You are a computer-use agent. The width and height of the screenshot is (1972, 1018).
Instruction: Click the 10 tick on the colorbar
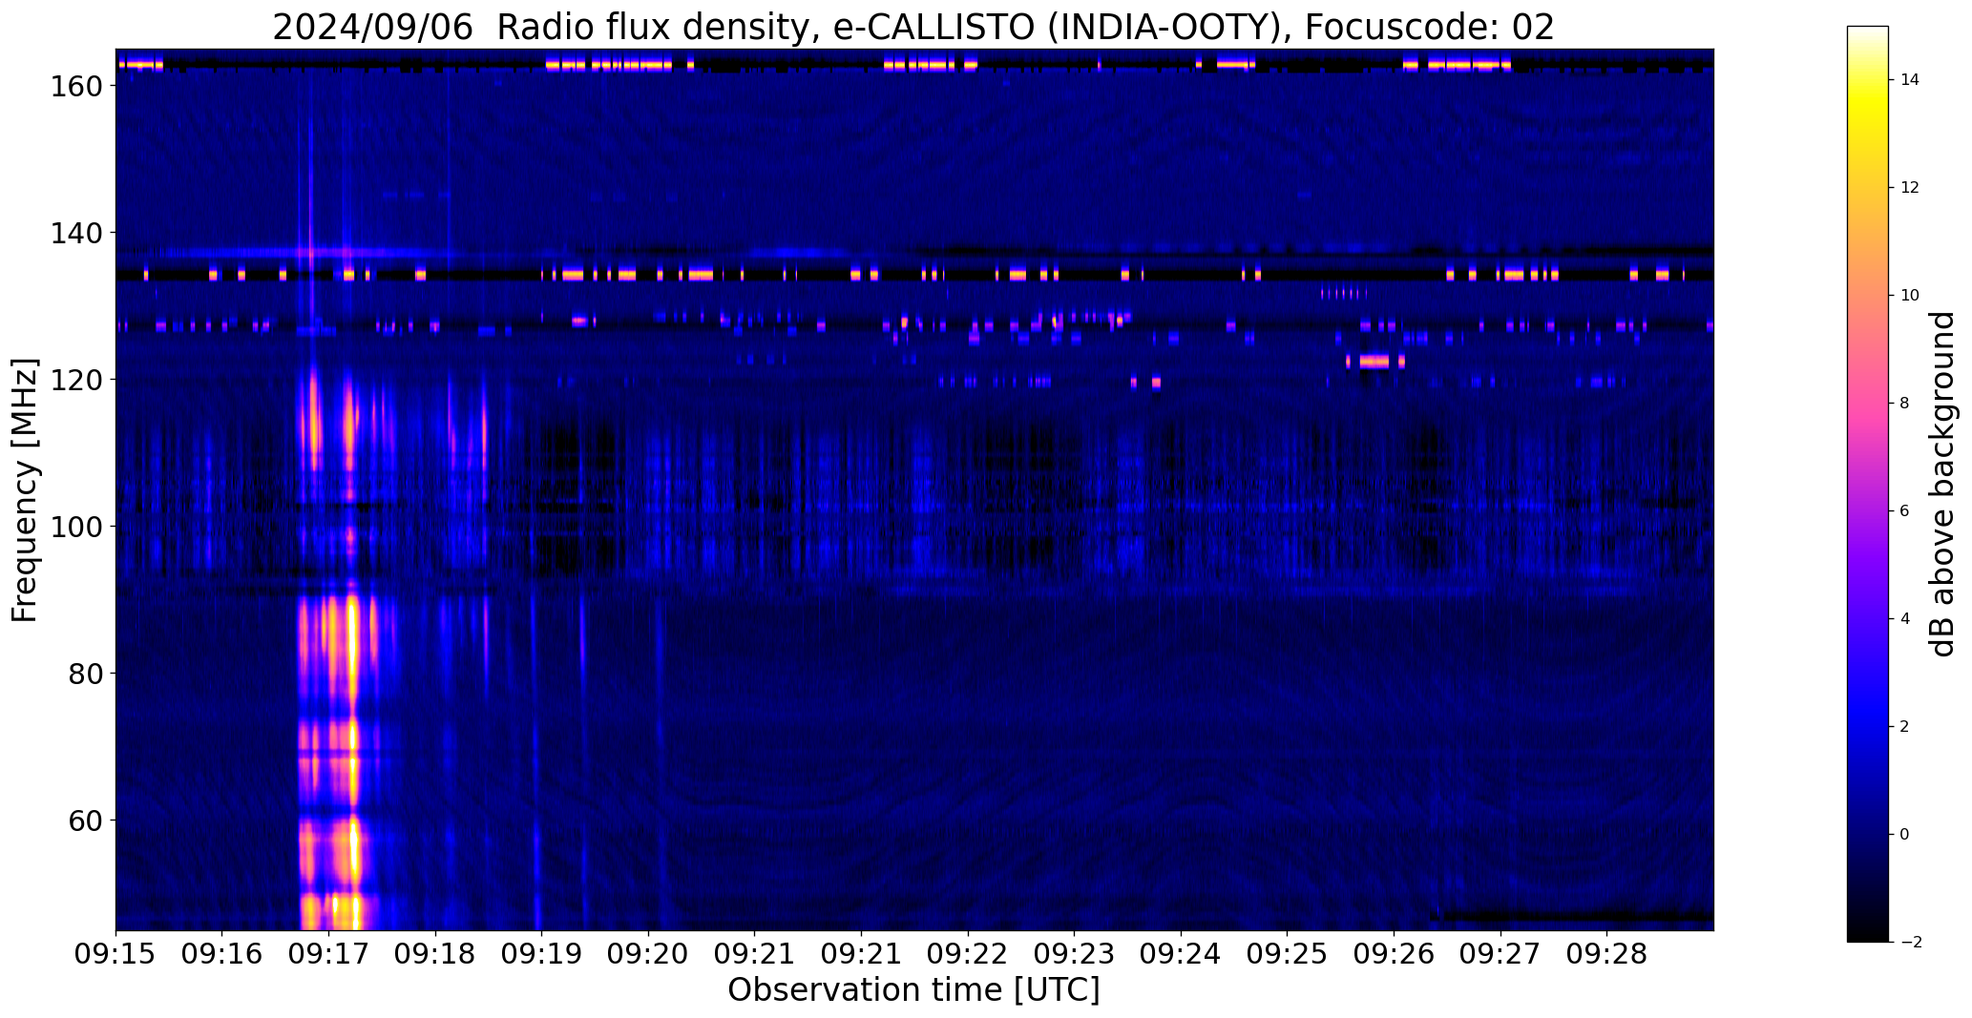pyautogui.click(x=1910, y=296)
